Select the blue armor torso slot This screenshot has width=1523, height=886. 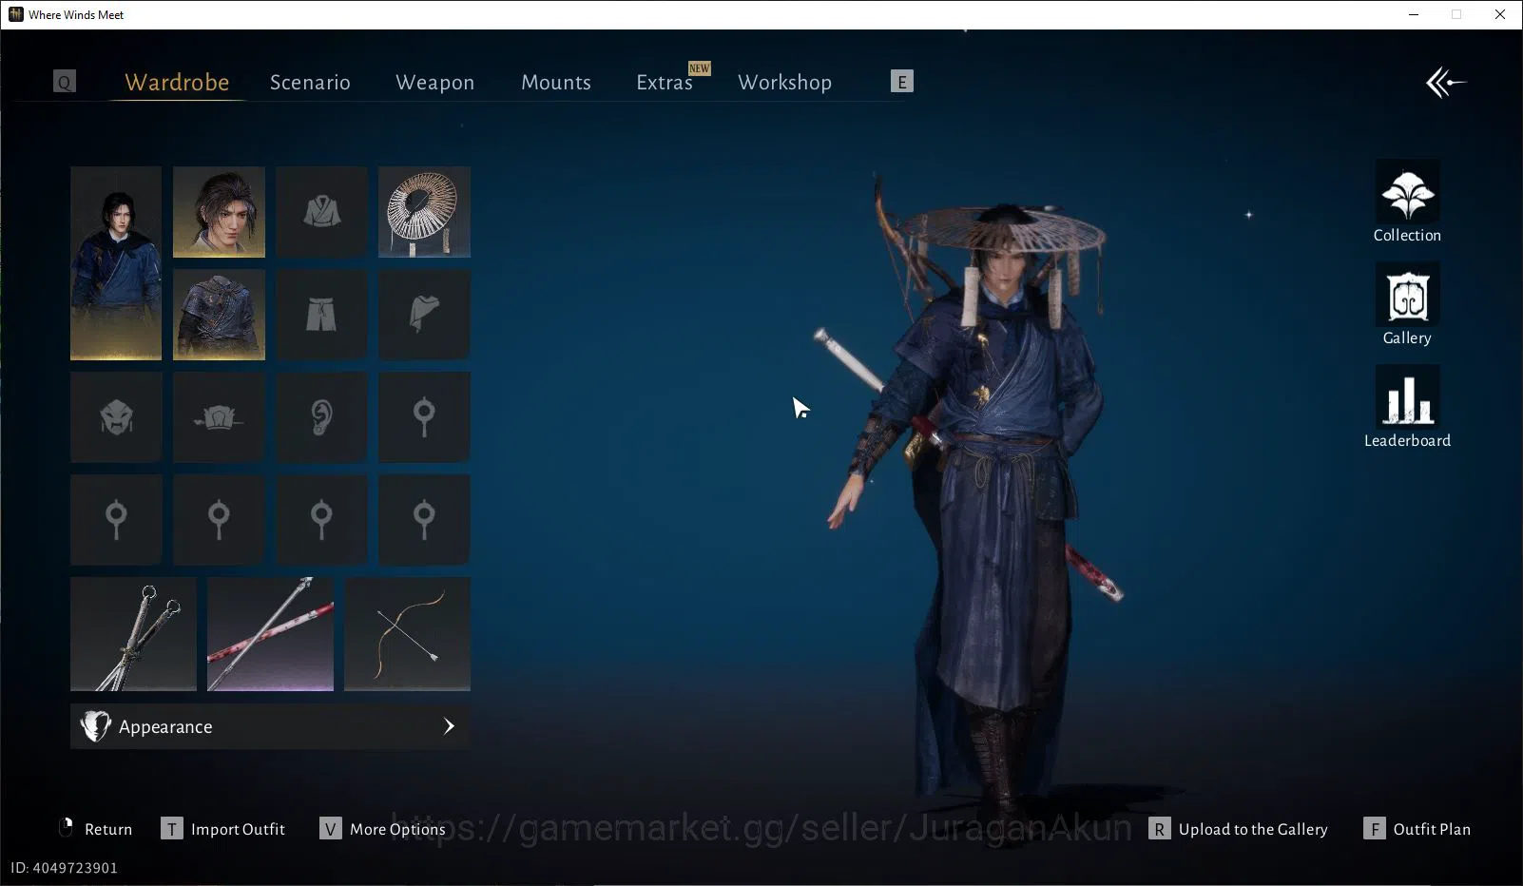(x=219, y=315)
